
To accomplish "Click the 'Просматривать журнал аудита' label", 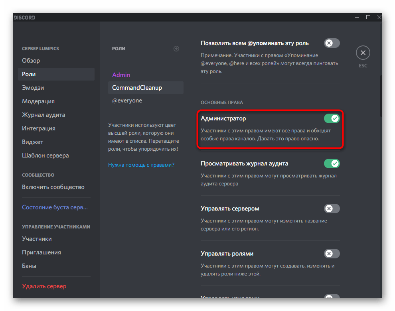I will click(x=244, y=163).
